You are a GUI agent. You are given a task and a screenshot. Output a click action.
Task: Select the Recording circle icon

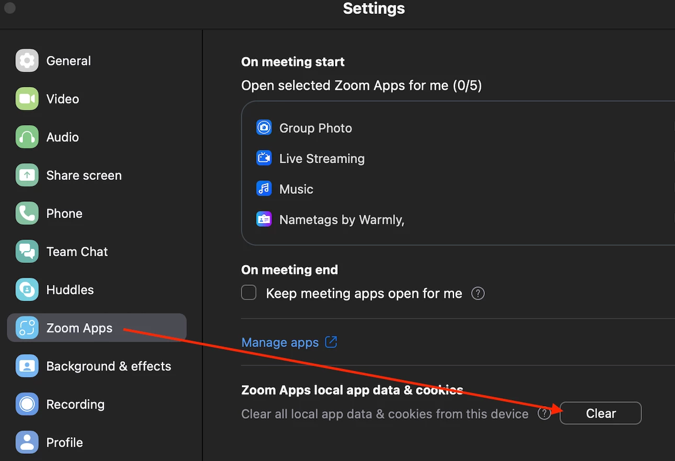tap(27, 404)
